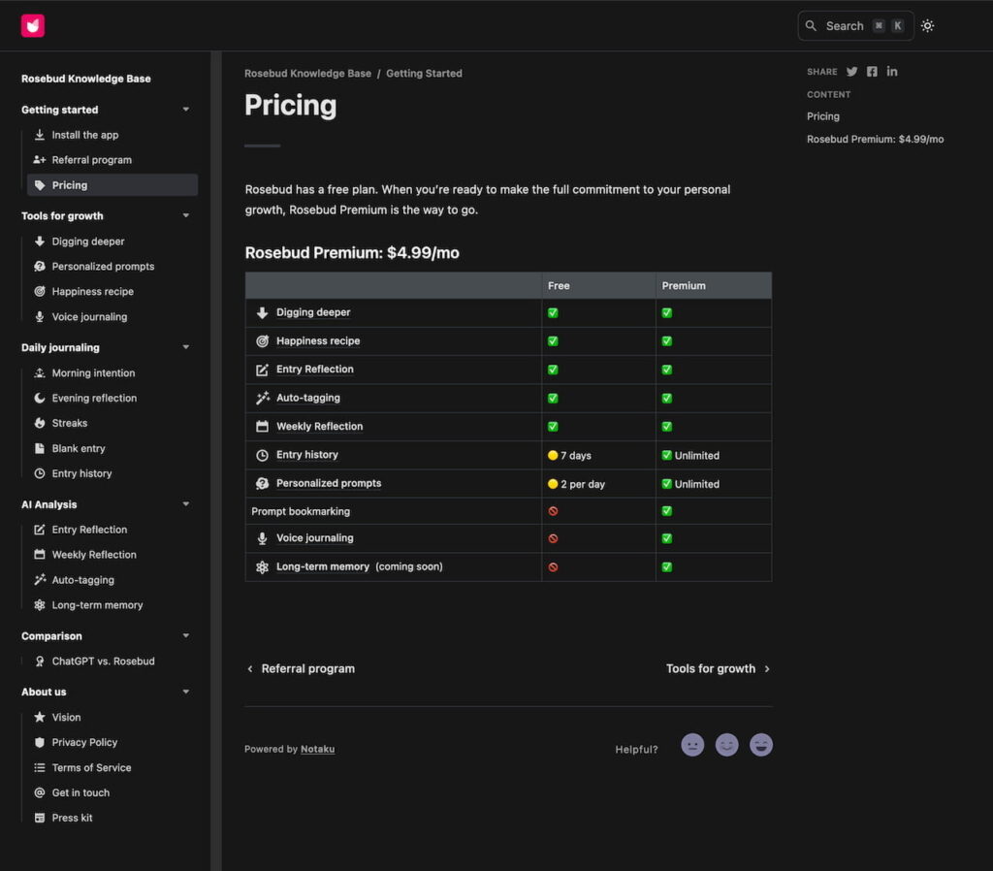Image resolution: width=993 pixels, height=871 pixels.
Task: Click the Morning intention sunrise icon
Action: coord(39,373)
